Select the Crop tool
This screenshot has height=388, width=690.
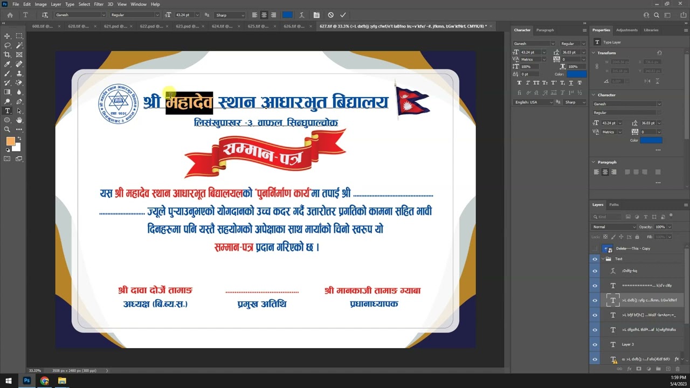[x=8, y=55]
